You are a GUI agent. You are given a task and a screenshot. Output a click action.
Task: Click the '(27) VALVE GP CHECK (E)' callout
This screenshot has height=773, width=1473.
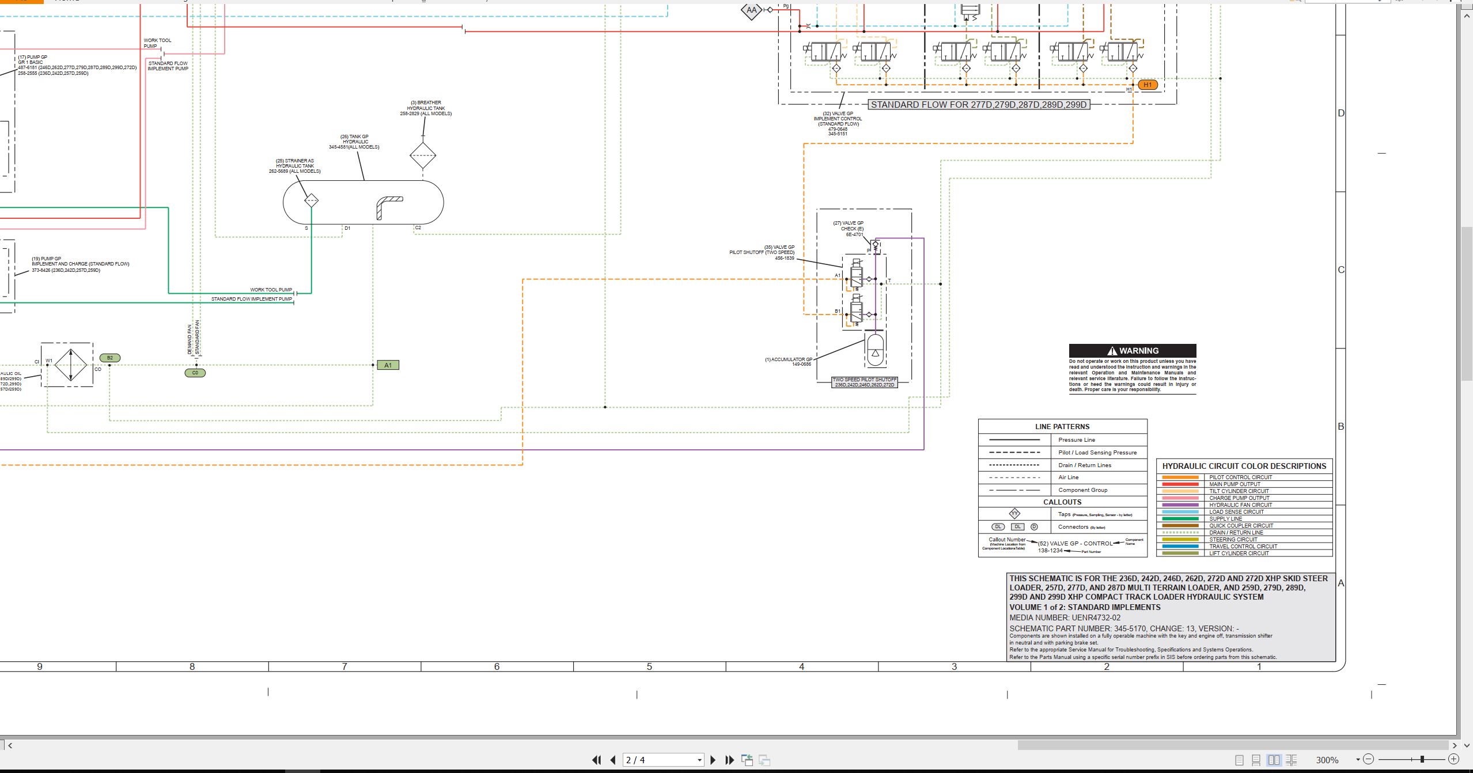pyautogui.click(x=849, y=229)
